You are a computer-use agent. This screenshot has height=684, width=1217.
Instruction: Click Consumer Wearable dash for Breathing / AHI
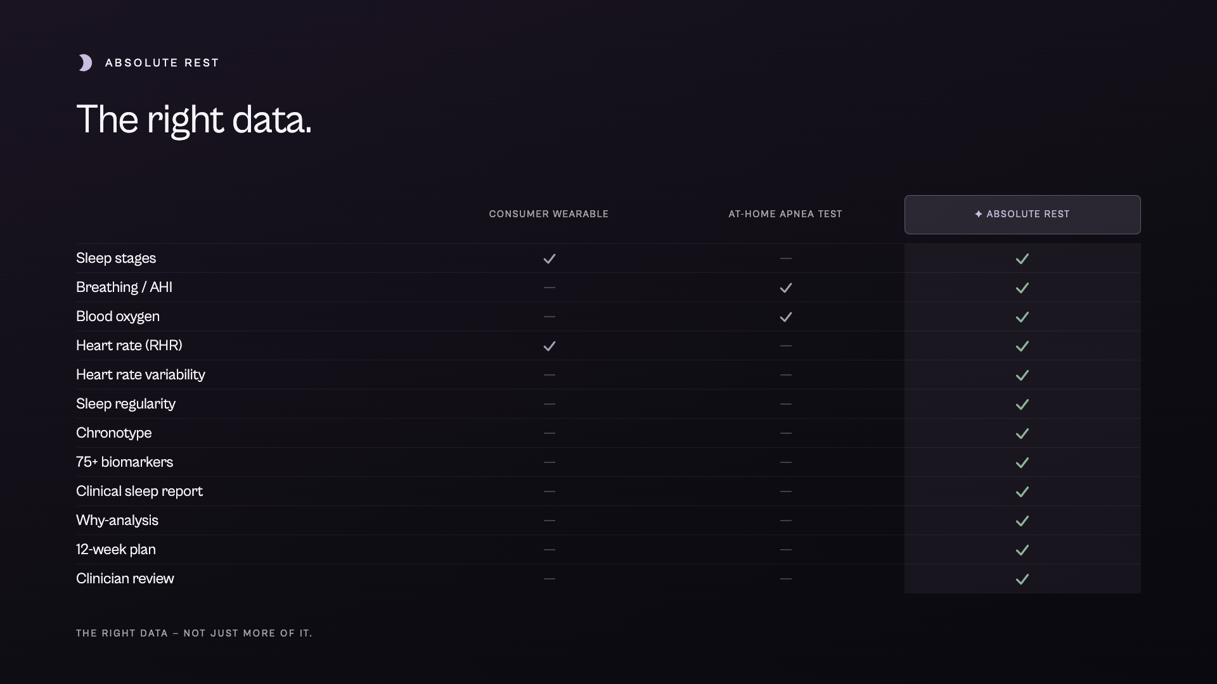pyautogui.click(x=550, y=288)
